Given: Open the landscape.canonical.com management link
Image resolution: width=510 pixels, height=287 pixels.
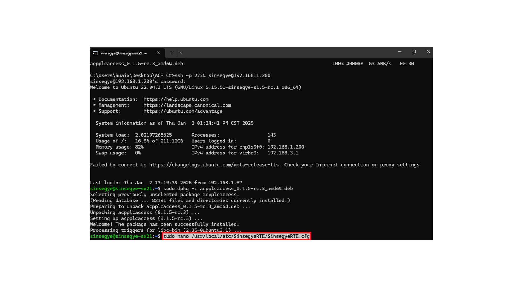Looking at the screenshot, I should (x=187, y=105).
